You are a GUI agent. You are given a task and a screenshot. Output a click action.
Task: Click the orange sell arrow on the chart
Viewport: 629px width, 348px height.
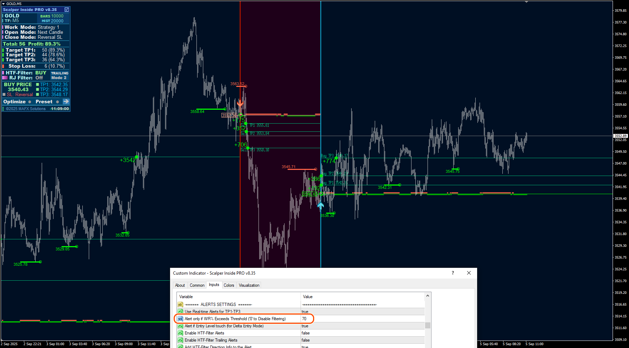[240, 103]
